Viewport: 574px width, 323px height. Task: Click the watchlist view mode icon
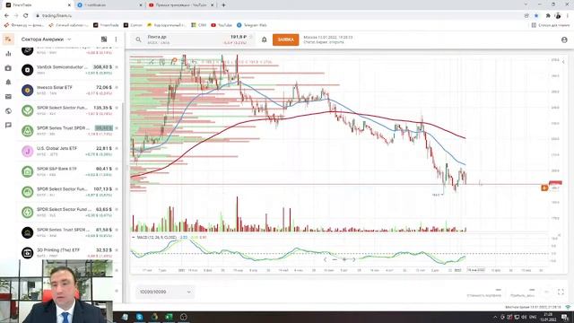point(104,39)
